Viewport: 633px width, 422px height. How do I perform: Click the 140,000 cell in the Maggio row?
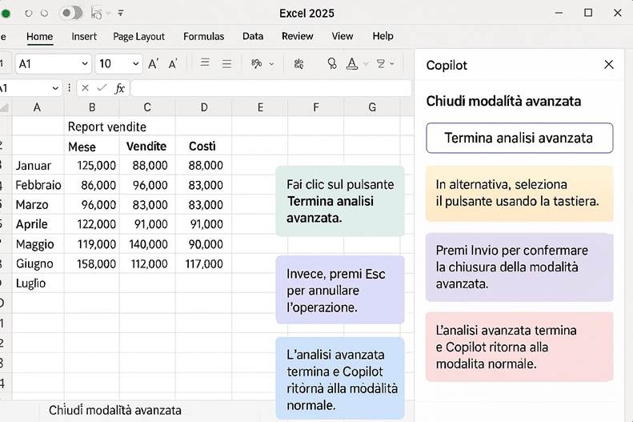coord(147,244)
